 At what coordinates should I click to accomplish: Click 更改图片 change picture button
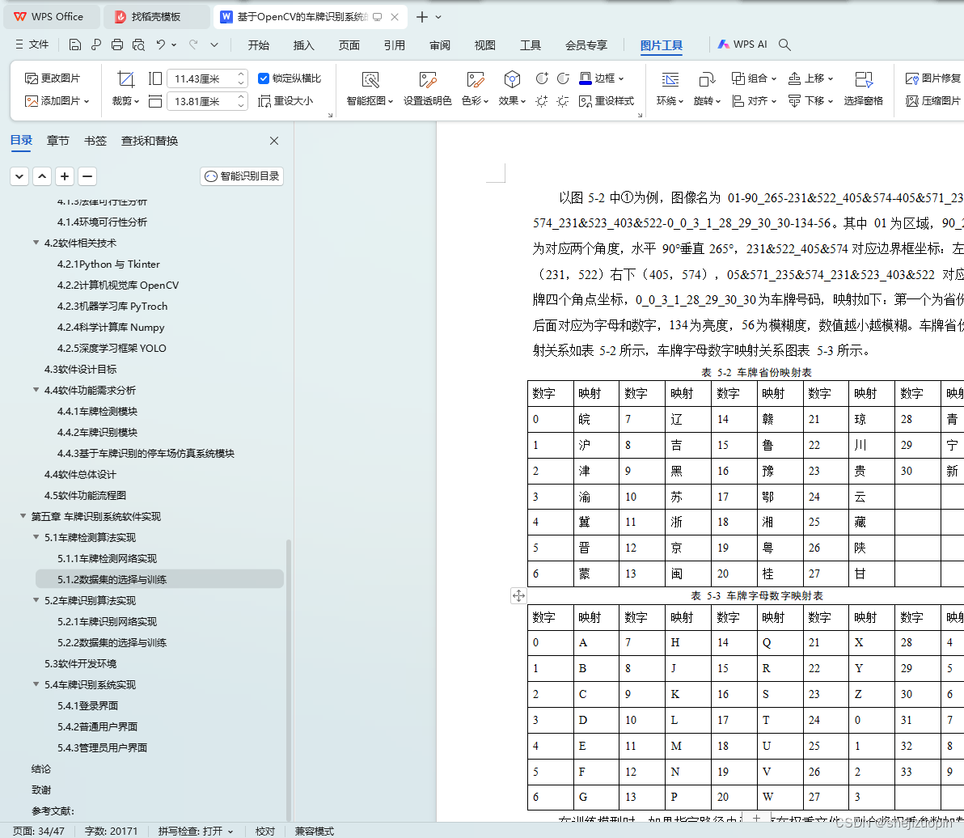click(53, 78)
